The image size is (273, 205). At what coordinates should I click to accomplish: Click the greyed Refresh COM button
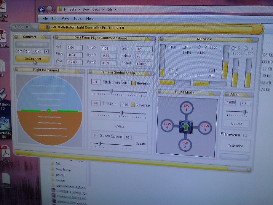click(32, 45)
